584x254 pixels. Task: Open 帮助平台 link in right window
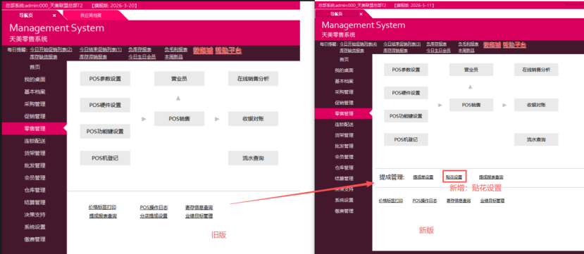point(515,44)
